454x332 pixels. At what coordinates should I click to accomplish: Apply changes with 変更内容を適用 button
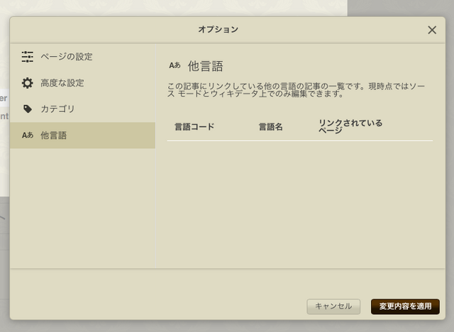[405, 306]
